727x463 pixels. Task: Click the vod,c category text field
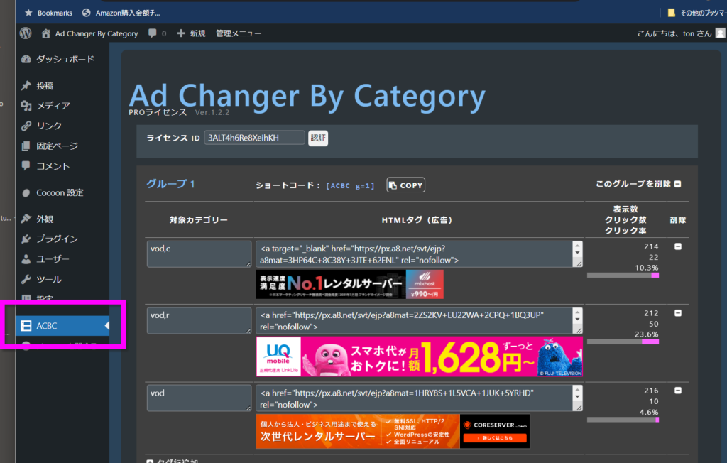[199, 254]
